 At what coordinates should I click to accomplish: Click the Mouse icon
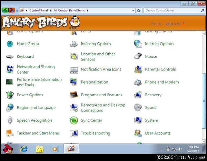coord(138,56)
